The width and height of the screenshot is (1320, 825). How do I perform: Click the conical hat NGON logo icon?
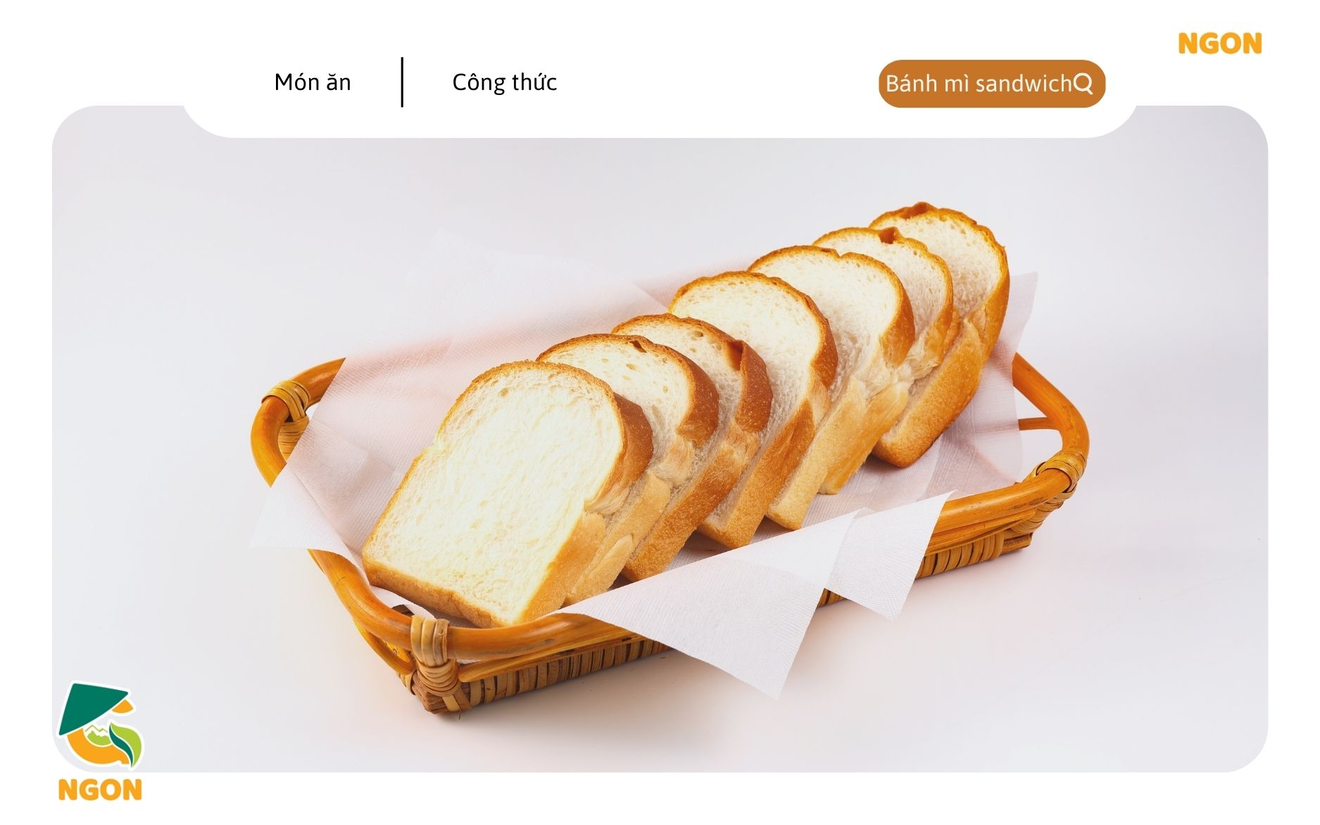pos(101,725)
